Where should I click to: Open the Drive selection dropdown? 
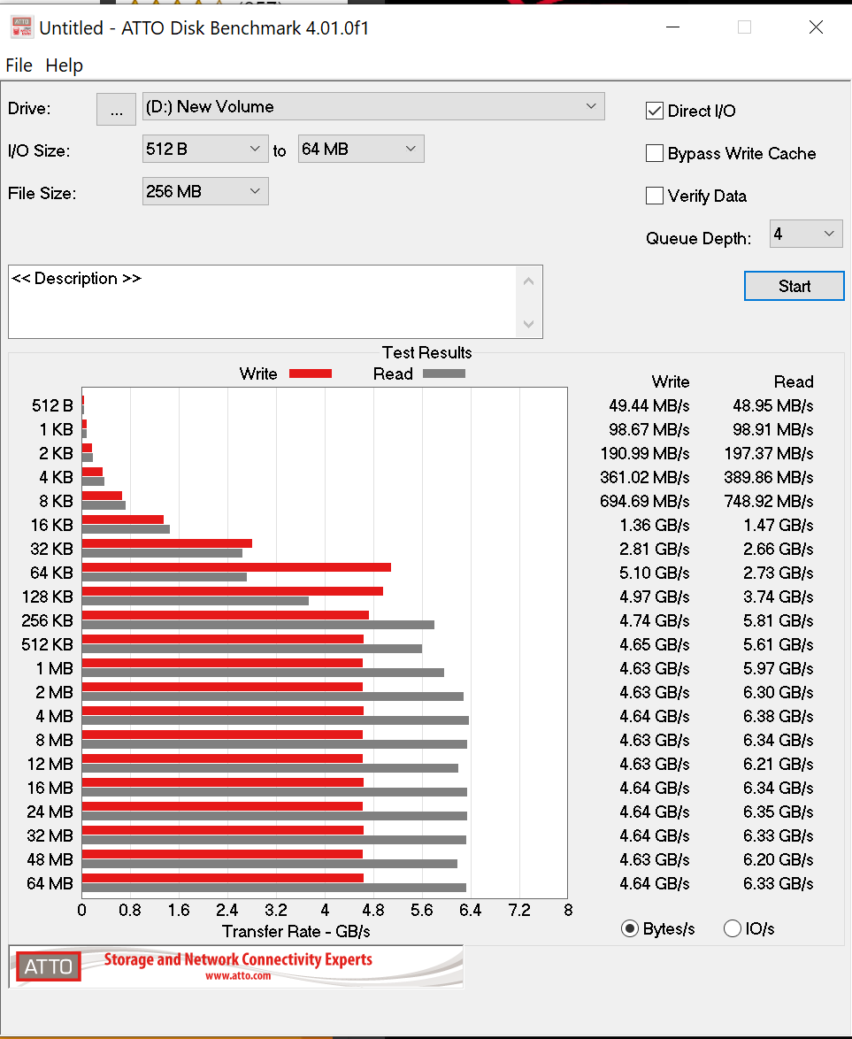(373, 107)
